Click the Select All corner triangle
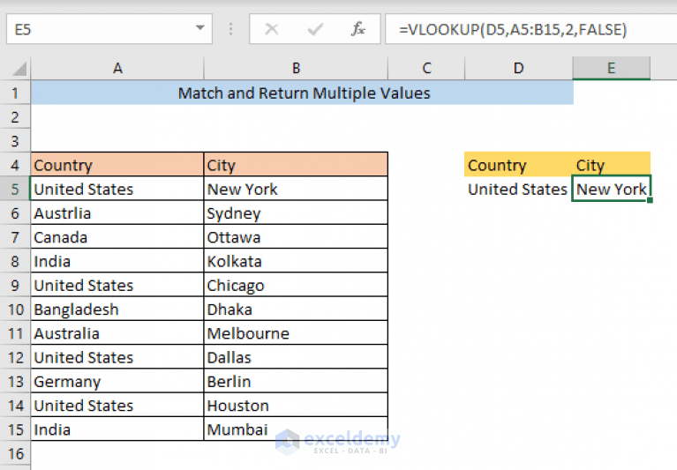 pyautogui.click(x=19, y=69)
